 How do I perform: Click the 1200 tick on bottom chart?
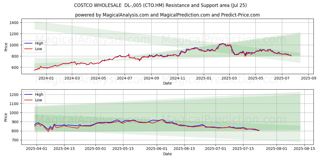click(14, 95)
